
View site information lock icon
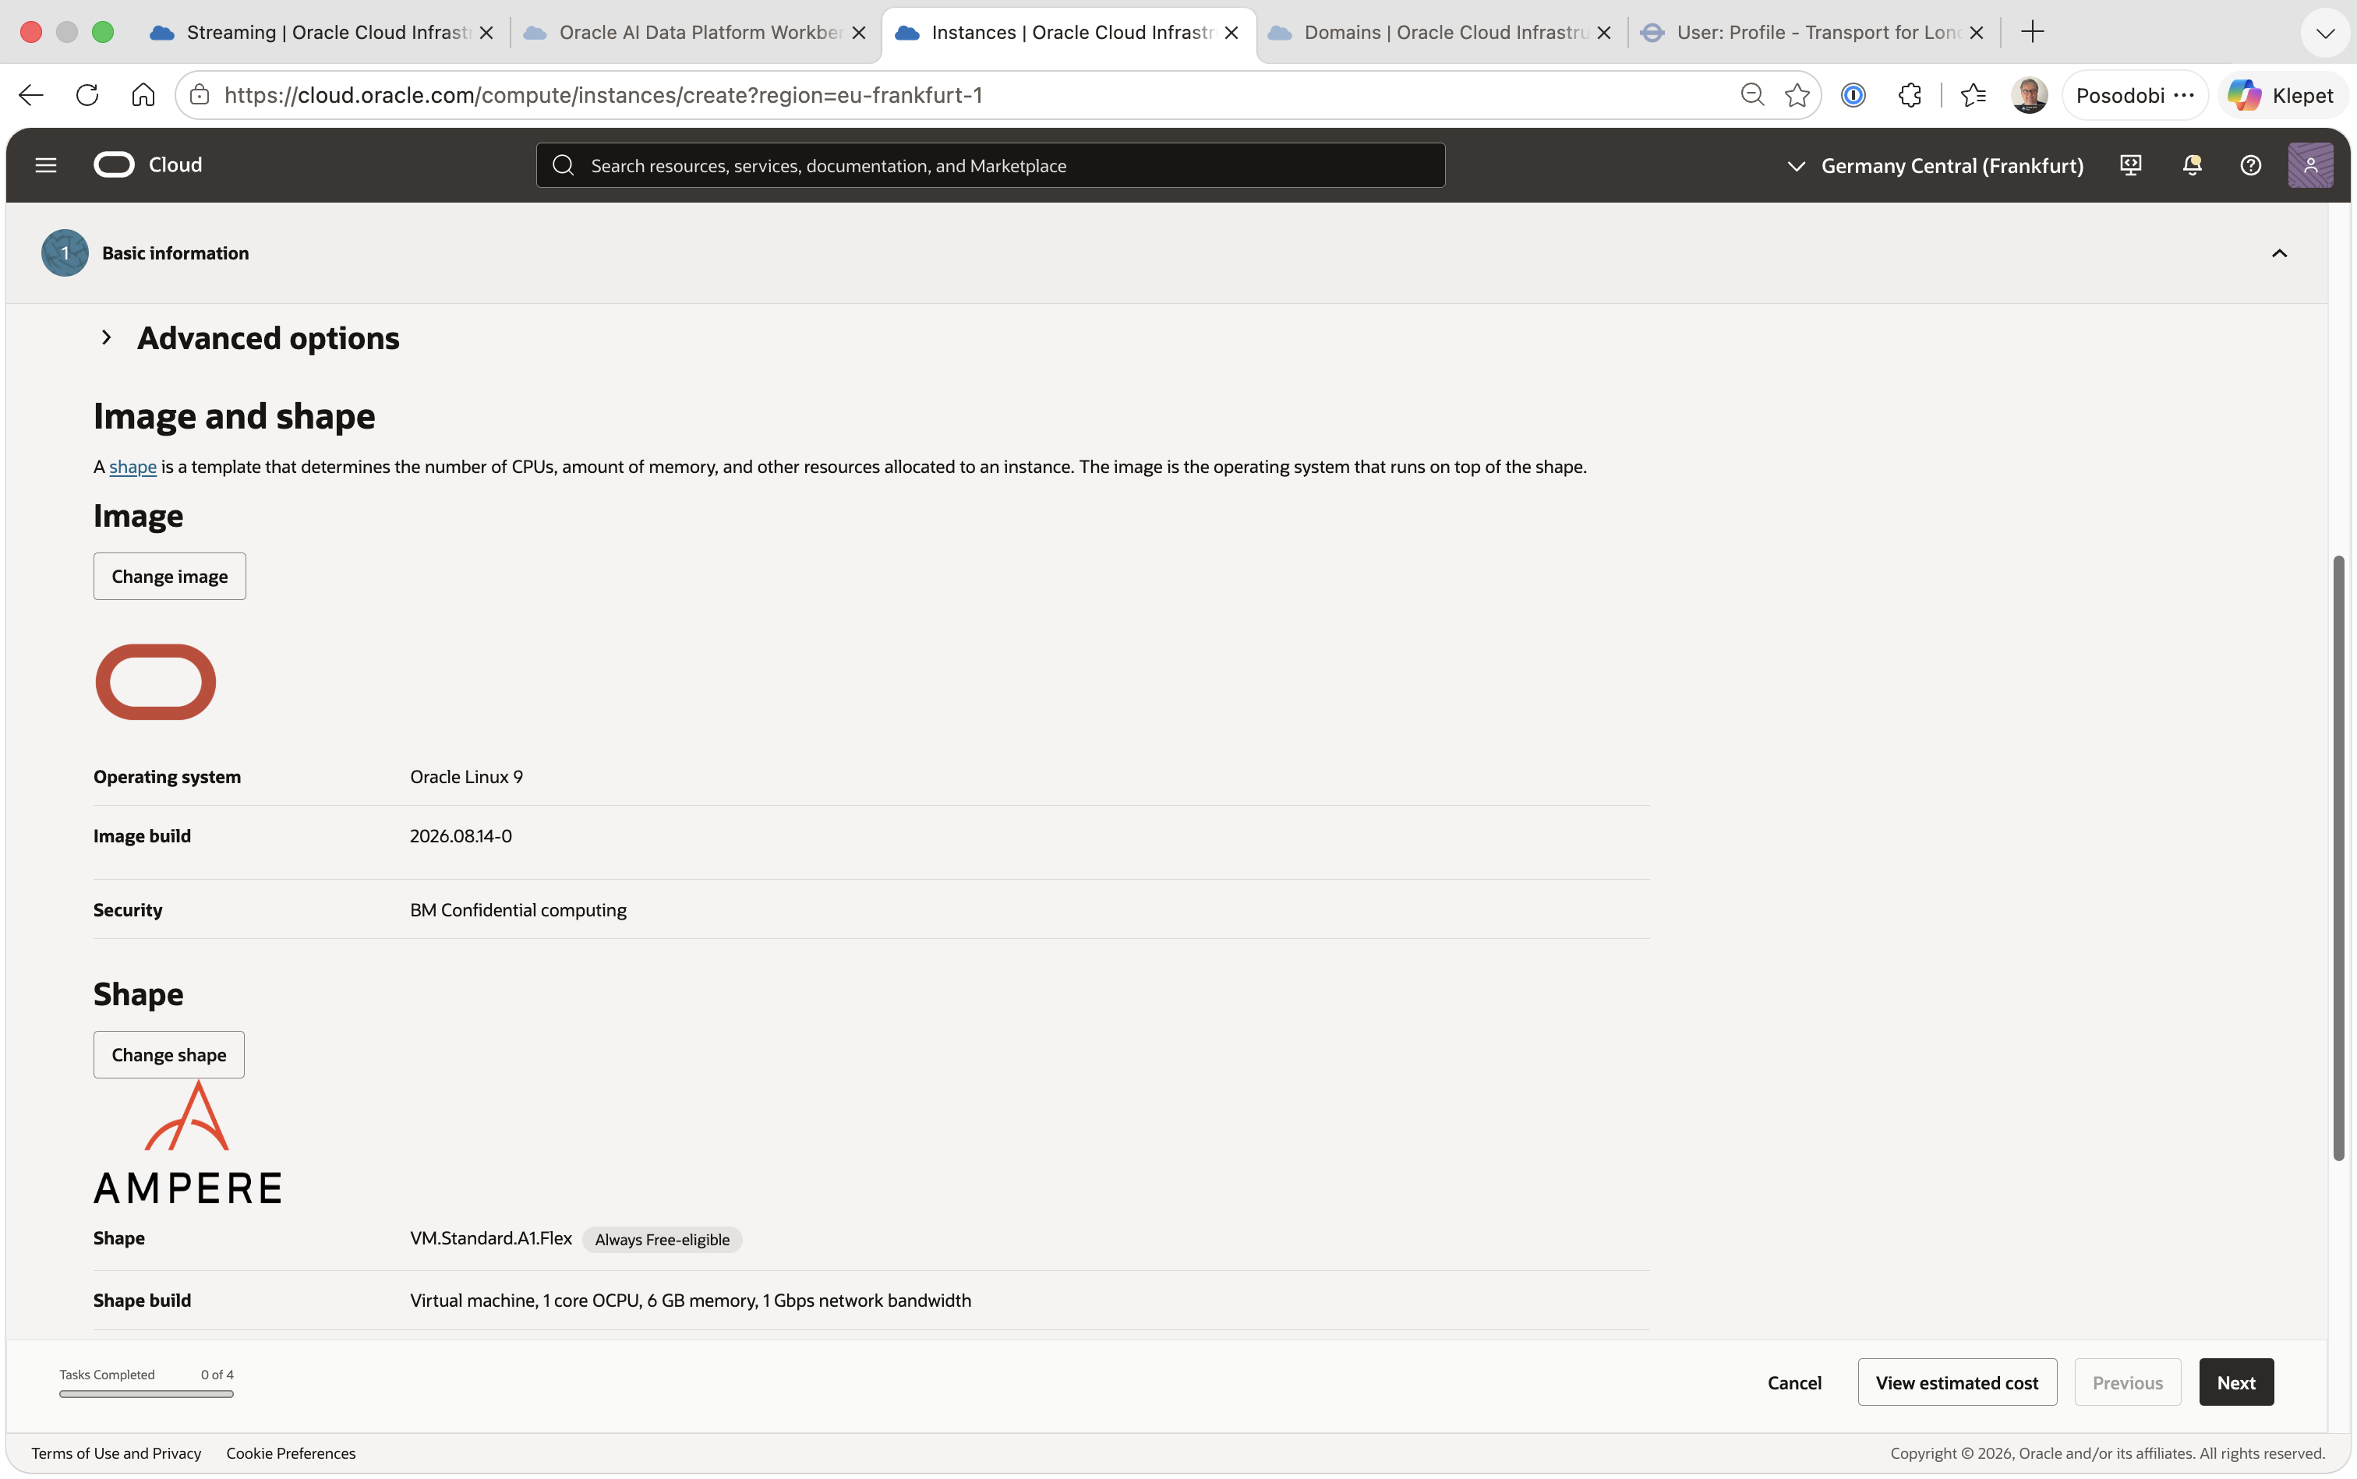pyautogui.click(x=200, y=95)
